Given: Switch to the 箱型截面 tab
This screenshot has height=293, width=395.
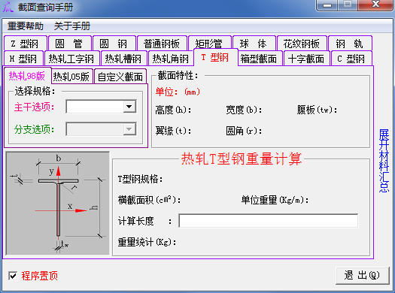Looking at the screenshot, I should pos(259,59).
